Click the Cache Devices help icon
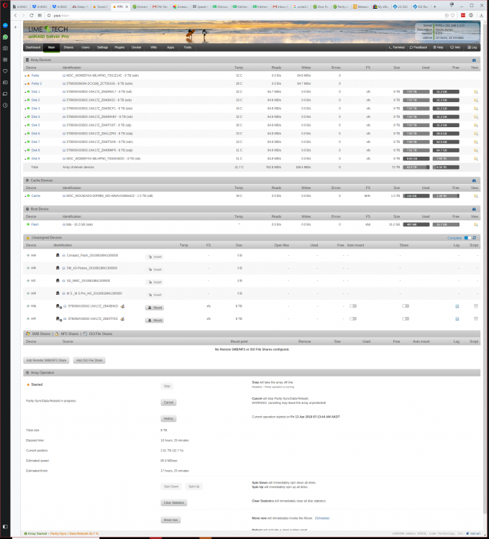 click(x=474, y=180)
